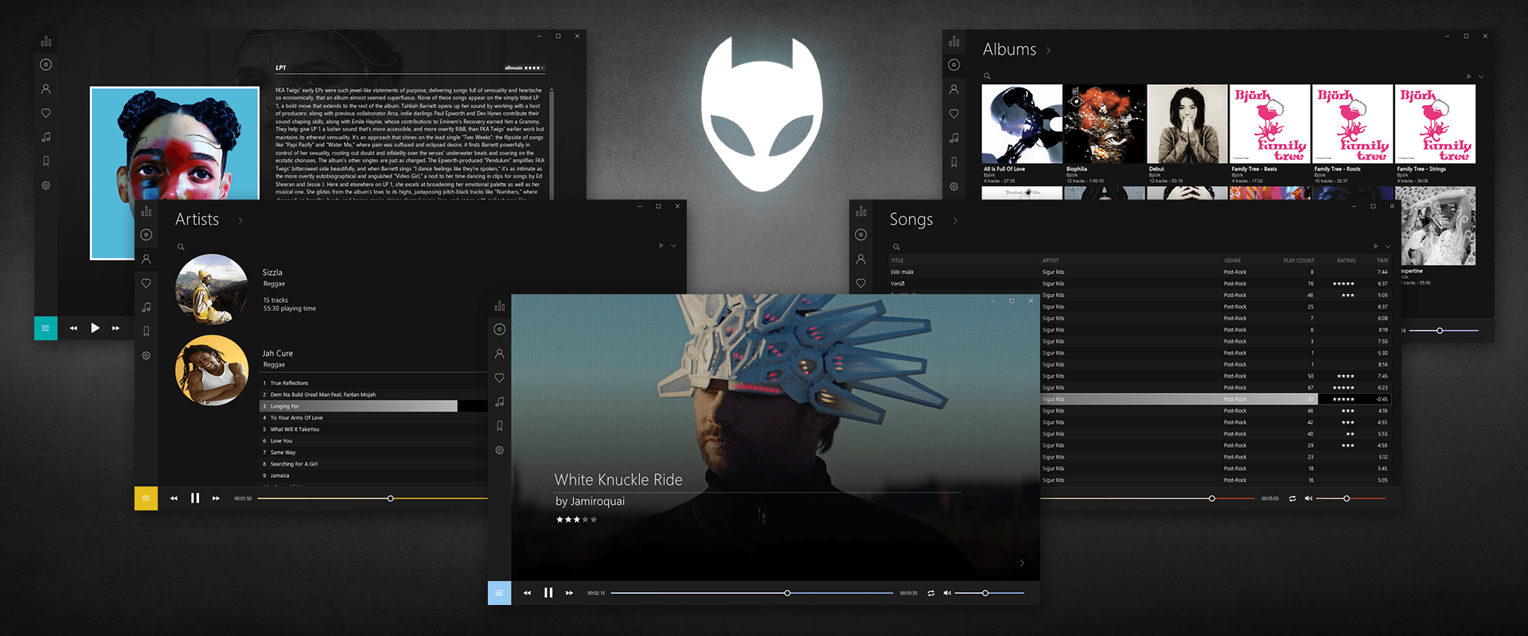Select track True Reflections in Jah Cure list

[x=289, y=383]
